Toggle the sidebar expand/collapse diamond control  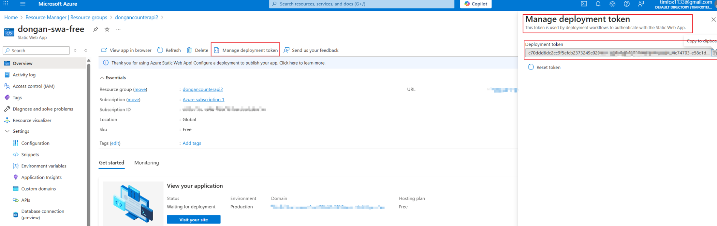point(75,51)
